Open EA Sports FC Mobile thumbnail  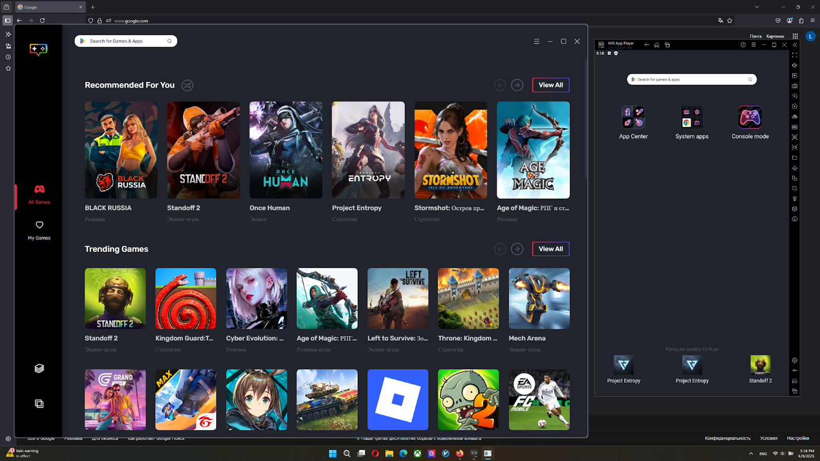click(539, 400)
